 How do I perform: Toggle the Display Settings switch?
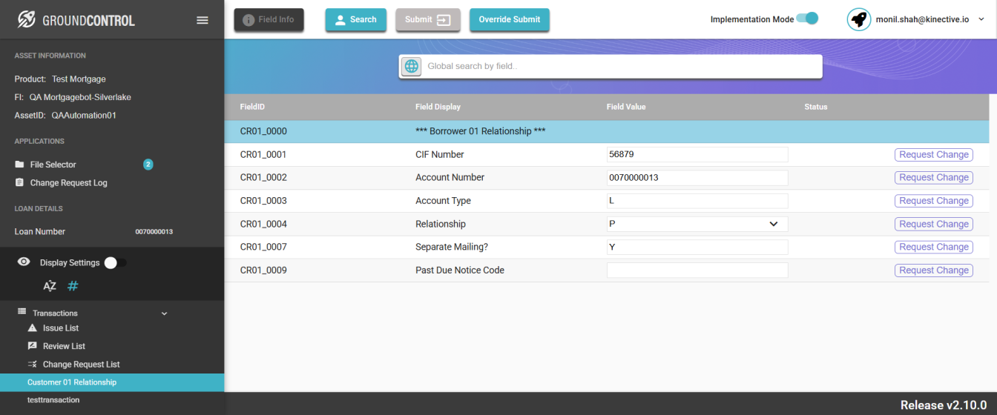click(x=115, y=262)
